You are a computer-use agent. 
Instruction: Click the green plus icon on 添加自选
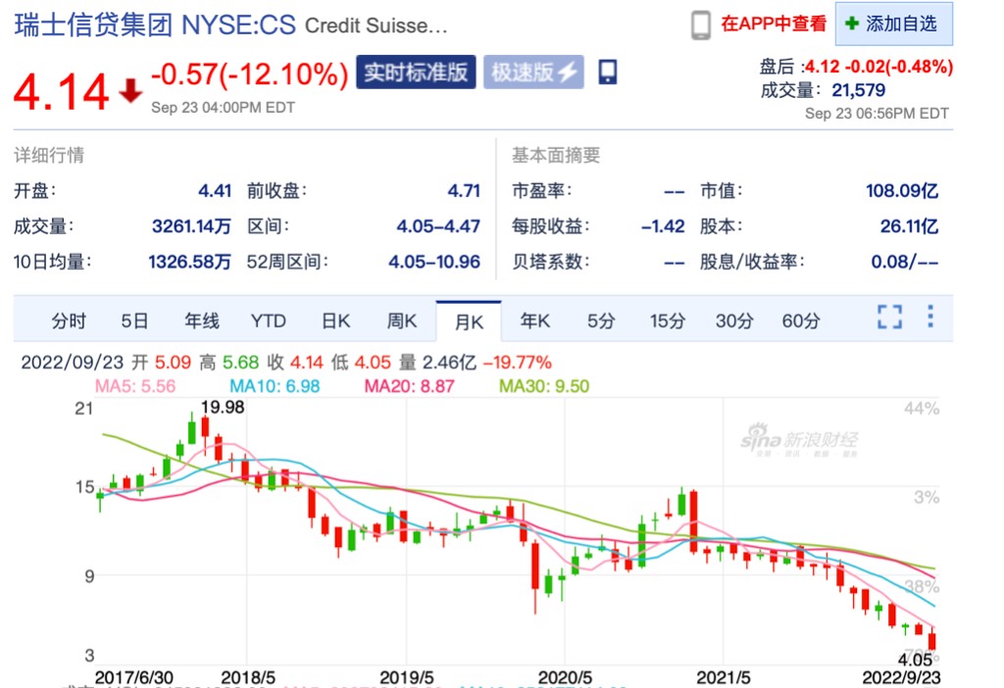(851, 24)
